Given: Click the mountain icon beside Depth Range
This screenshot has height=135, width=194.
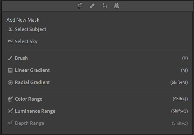Looking at the screenshot, I should tap(10, 123).
